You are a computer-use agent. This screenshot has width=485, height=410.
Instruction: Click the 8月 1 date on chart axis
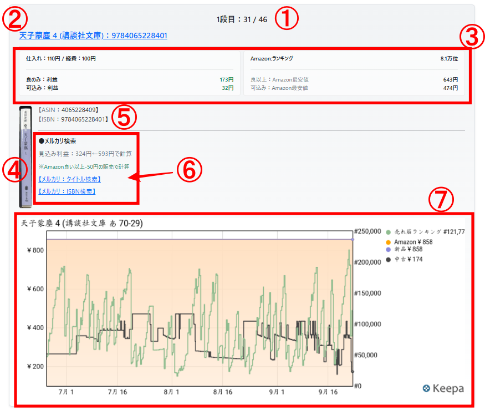tap(172, 391)
